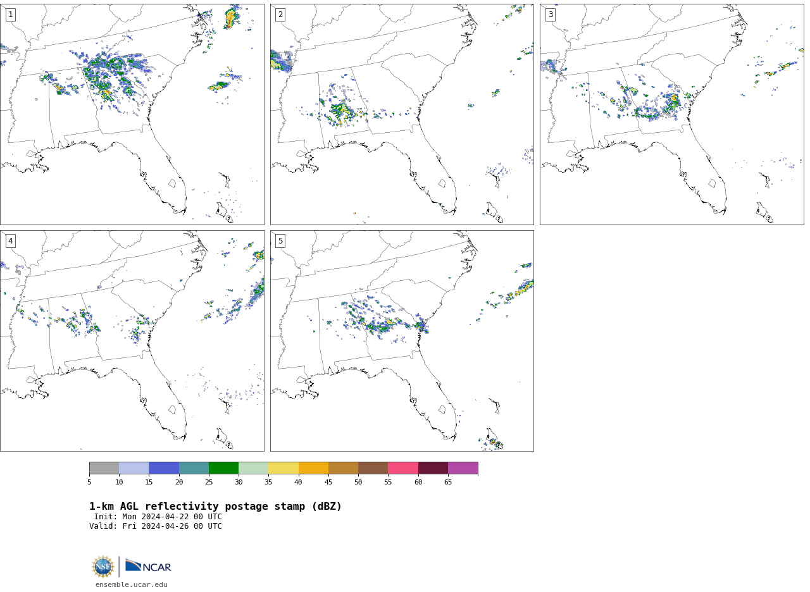Select the blue 15-20 dBZ swatch

tap(164, 468)
